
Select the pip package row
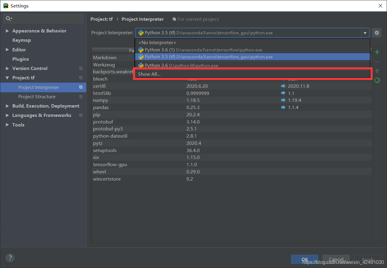pyautogui.click(x=232, y=115)
